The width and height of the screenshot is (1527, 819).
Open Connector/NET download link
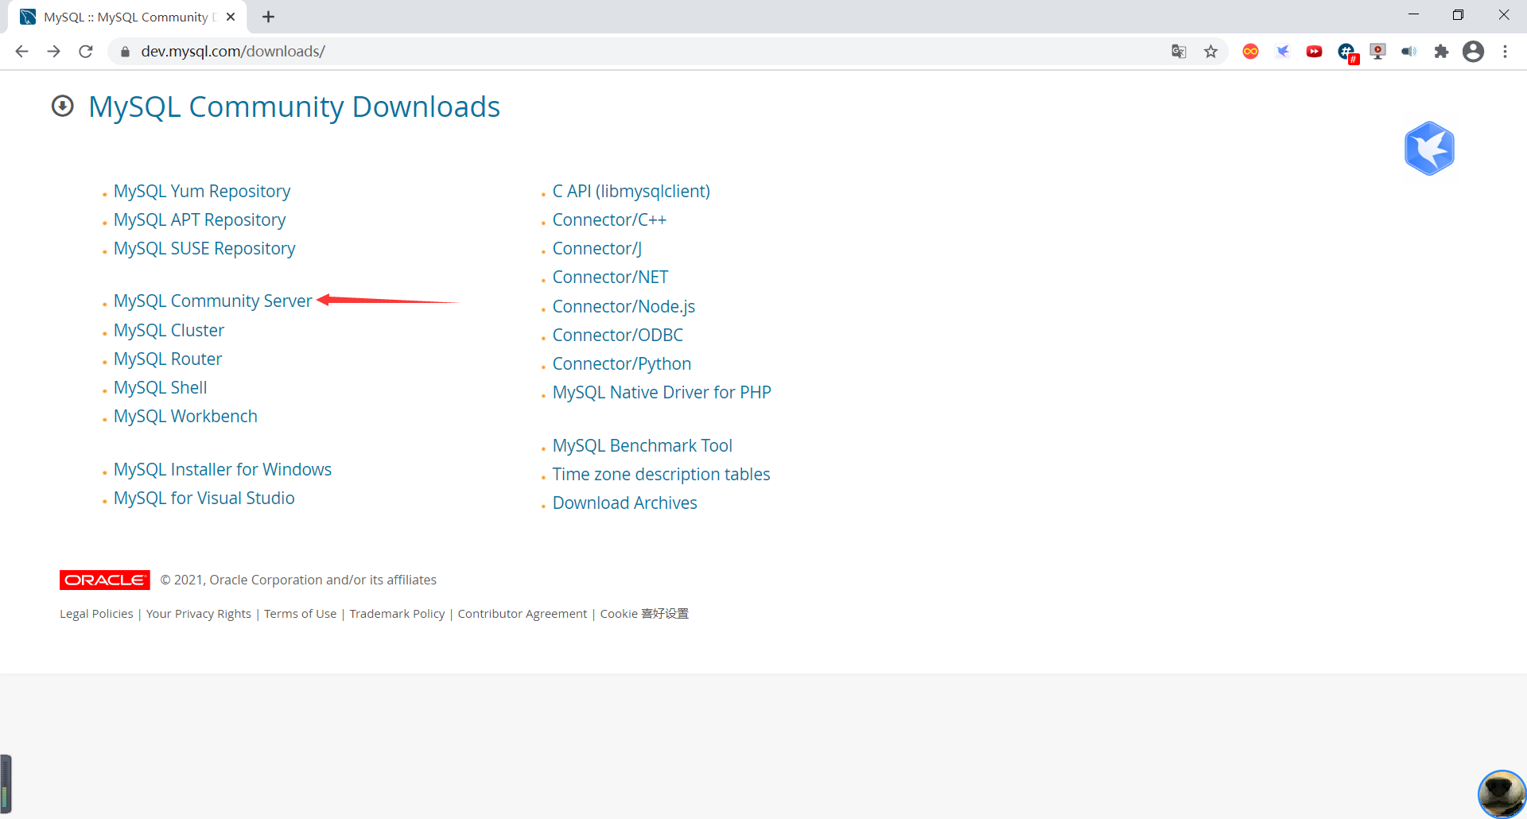click(x=611, y=278)
